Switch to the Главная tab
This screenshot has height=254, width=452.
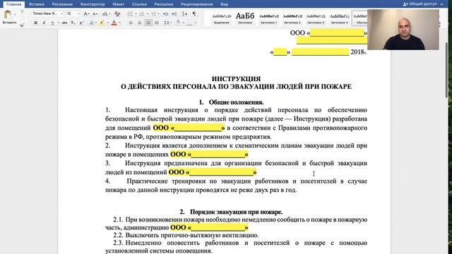tap(14, 4)
